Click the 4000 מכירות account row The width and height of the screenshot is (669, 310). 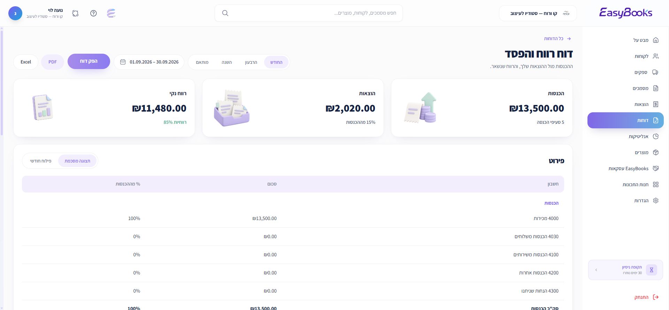pos(293,218)
